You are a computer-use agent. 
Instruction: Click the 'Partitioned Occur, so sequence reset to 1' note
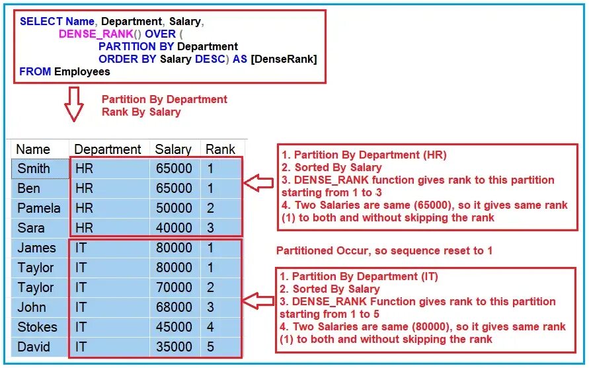(384, 251)
